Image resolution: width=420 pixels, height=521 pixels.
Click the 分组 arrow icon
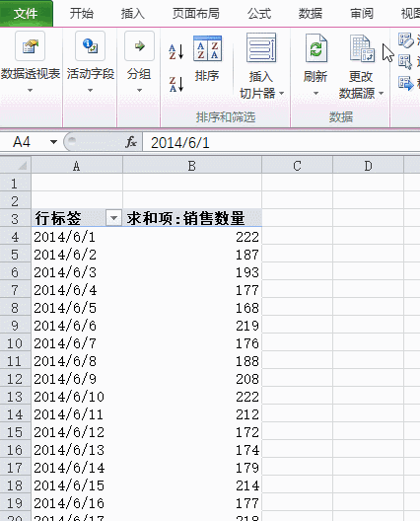(139, 45)
